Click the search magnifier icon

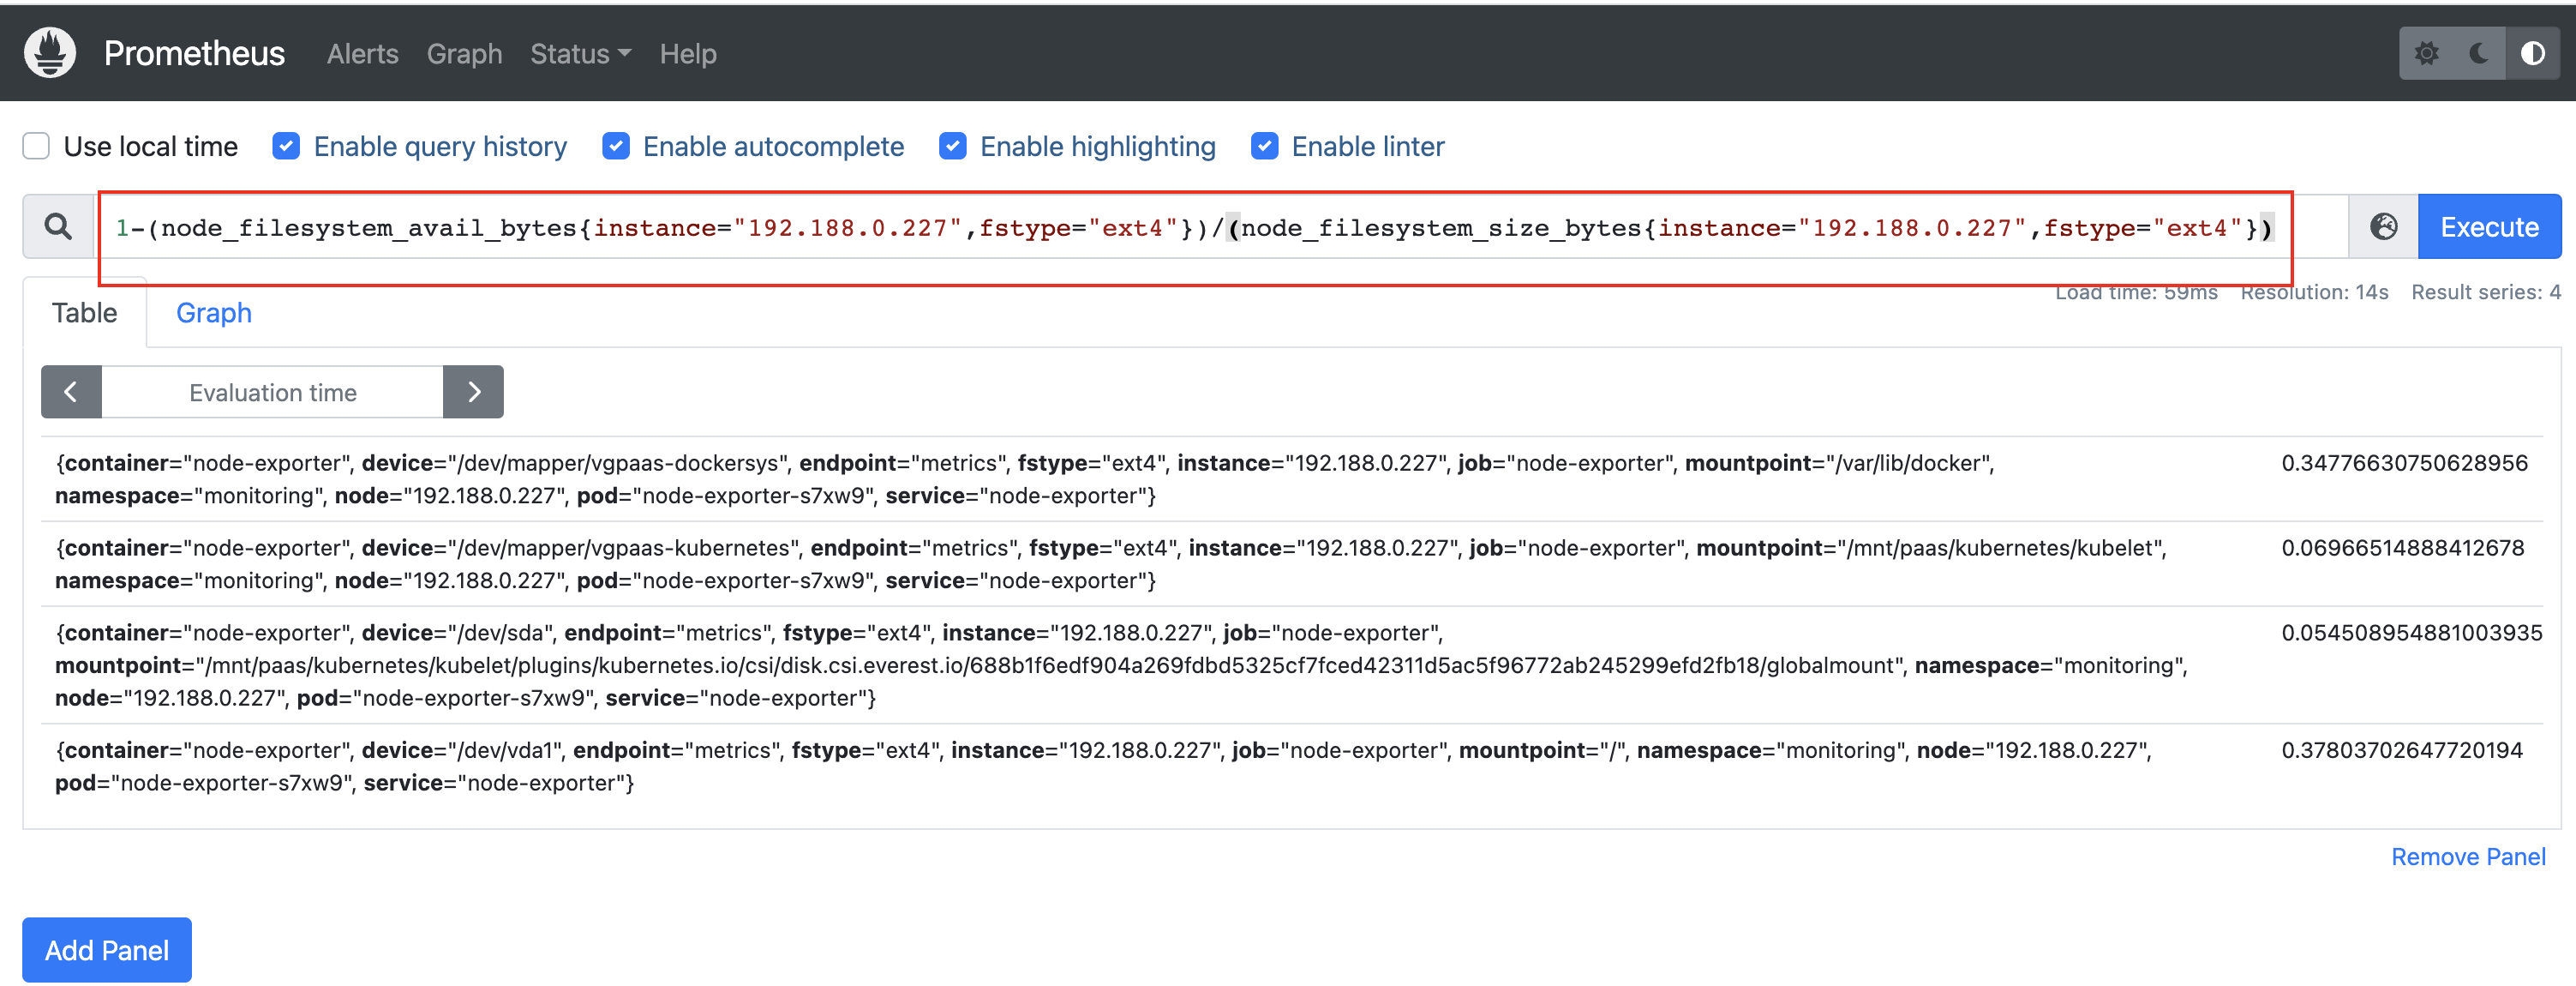tap(59, 227)
